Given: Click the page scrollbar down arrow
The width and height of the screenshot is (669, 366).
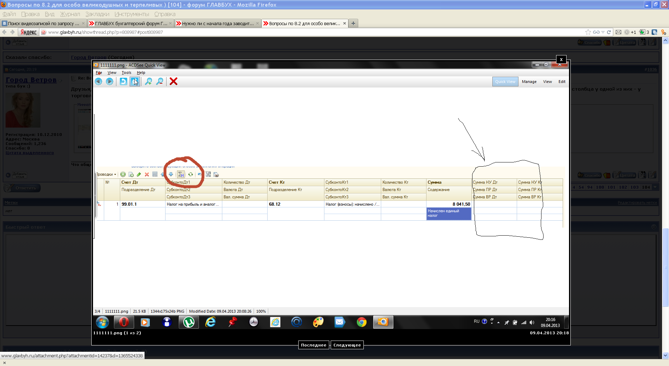Looking at the screenshot, I should (x=665, y=355).
